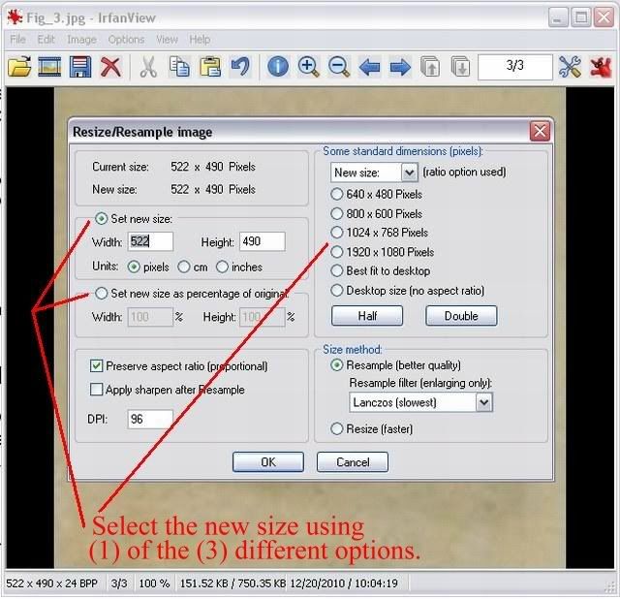Open the Help menu
The height and width of the screenshot is (599, 620).
click(200, 40)
